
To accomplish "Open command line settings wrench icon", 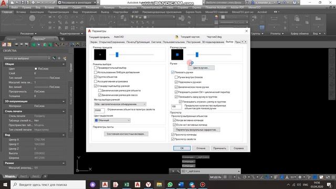I will click(x=178, y=171).
